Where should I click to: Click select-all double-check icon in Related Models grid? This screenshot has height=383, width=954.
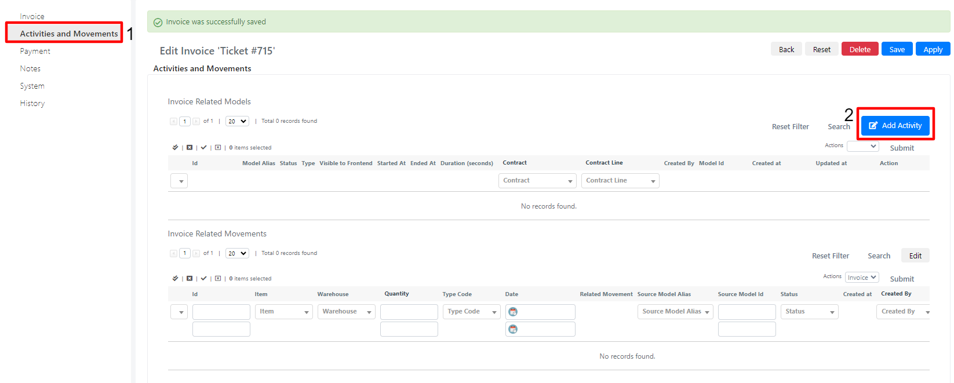click(x=175, y=147)
